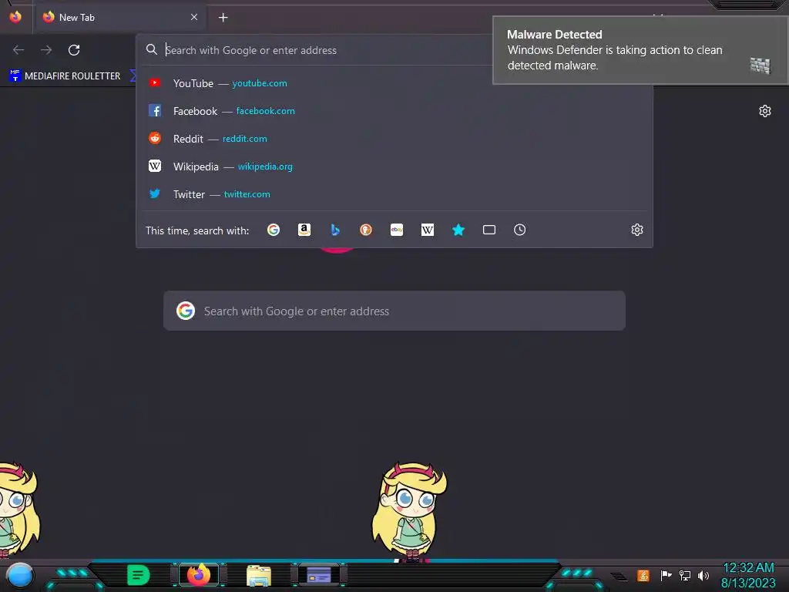The image size is (789, 592).
Task: Close the New Tab tab
Action: 194,17
